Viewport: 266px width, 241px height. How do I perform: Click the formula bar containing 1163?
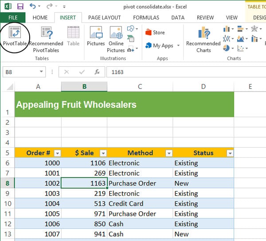tap(186, 72)
